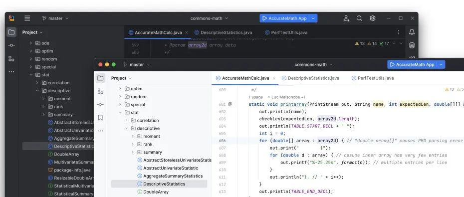The image size is (464, 197).
Task: Open commons-math project menu in dark window
Action: coord(209,18)
